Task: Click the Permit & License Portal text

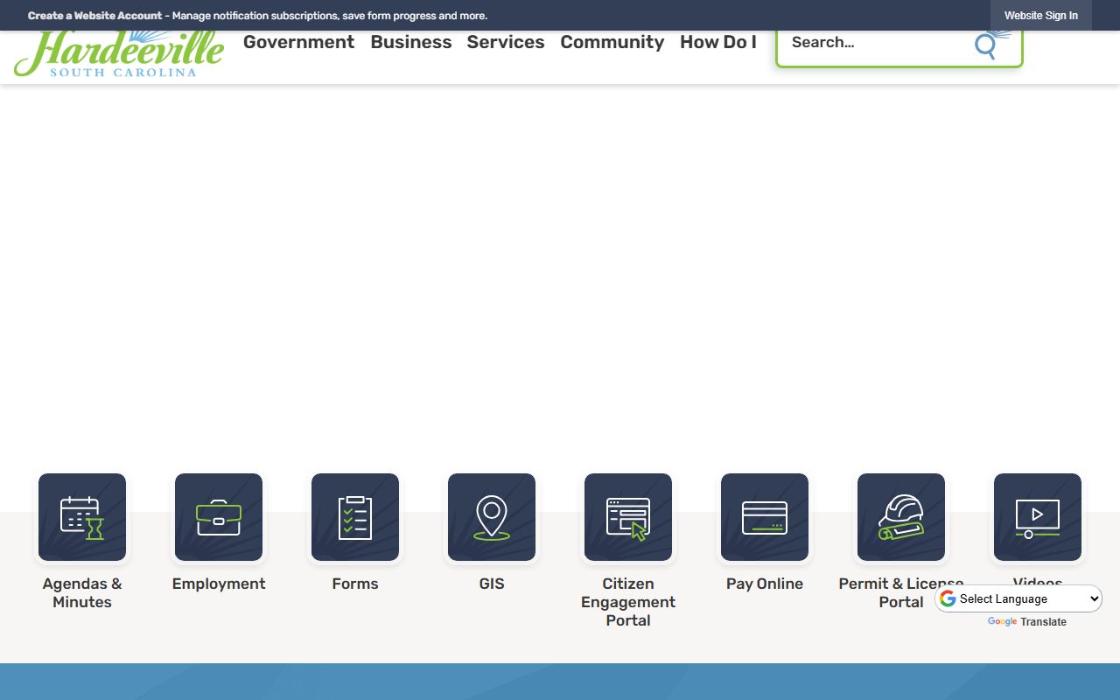Action: [901, 593]
